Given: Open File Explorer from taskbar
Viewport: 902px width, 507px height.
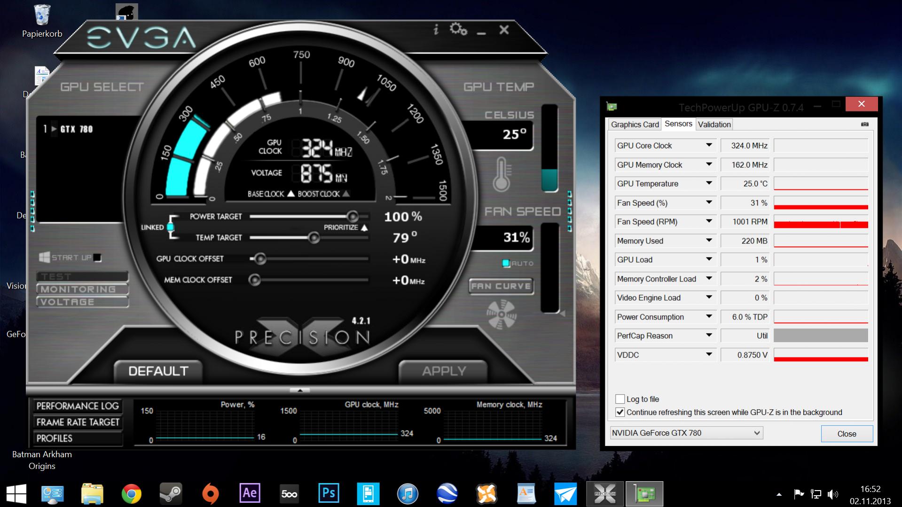Looking at the screenshot, I should coord(92,494).
